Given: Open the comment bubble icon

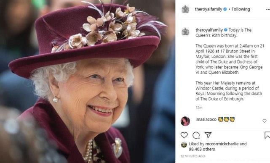Looking at the screenshot, I should pos(196,135).
